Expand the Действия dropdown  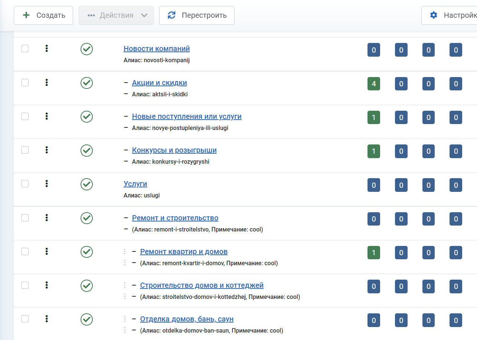pos(116,16)
